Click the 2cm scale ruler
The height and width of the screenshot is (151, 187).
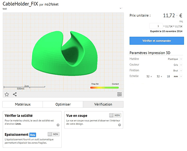pos(24,87)
